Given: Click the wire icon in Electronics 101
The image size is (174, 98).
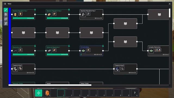Looking at the screenshot, I should [x=15, y=51].
